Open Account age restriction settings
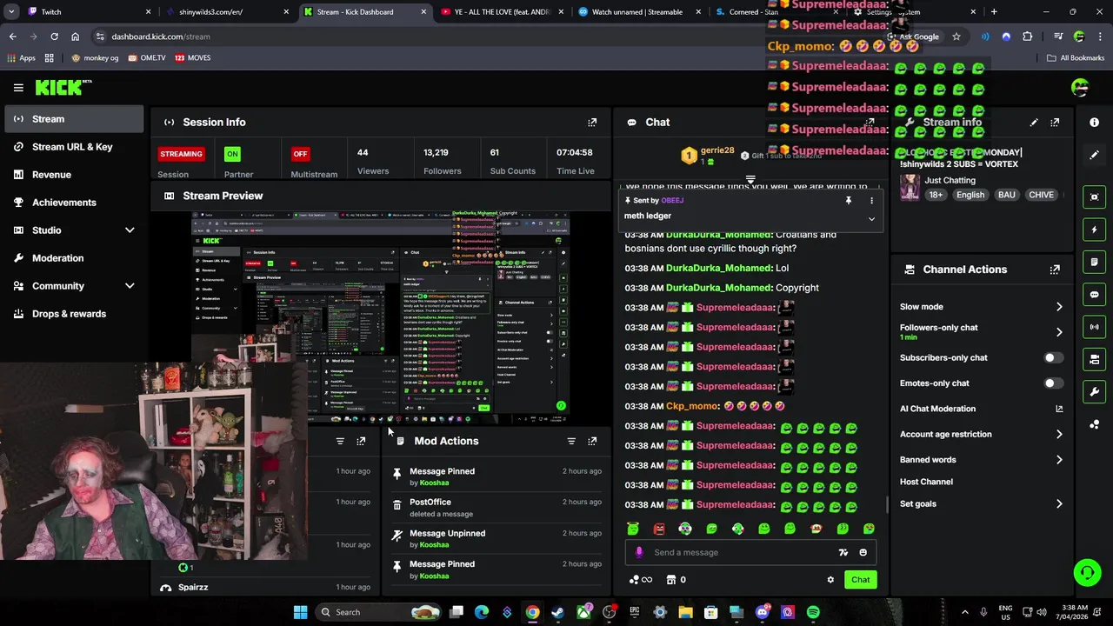This screenshot has height=626, width=1113. [x=982, y=434]
